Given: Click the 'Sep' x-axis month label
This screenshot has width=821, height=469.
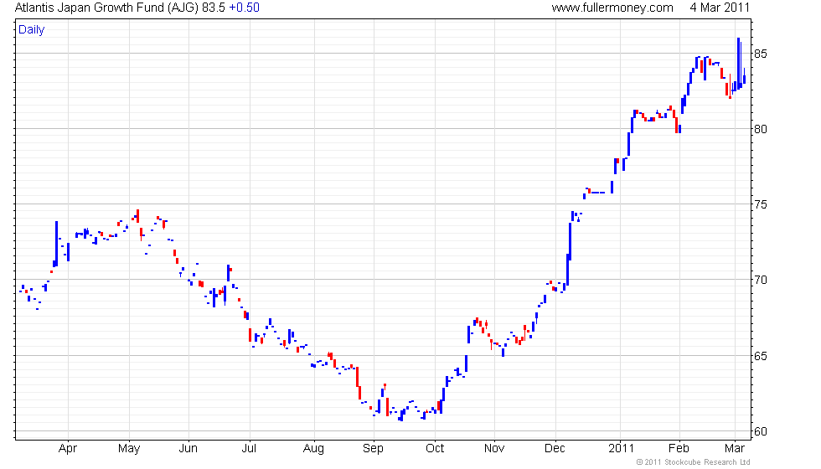Looking at the screenshot, I should pos(373,449).
